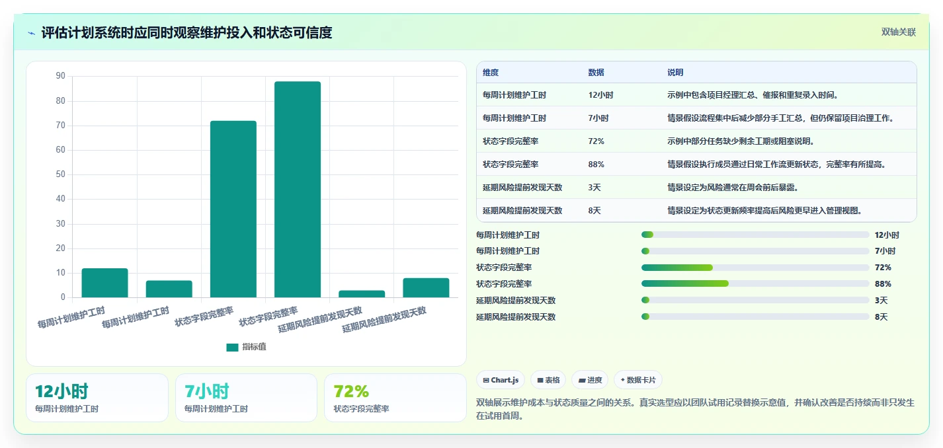Image resolution: width=943 pixels, height=448 pixels.
Task: Click the 3天 cell in the table
Action: tap(594, 188)
